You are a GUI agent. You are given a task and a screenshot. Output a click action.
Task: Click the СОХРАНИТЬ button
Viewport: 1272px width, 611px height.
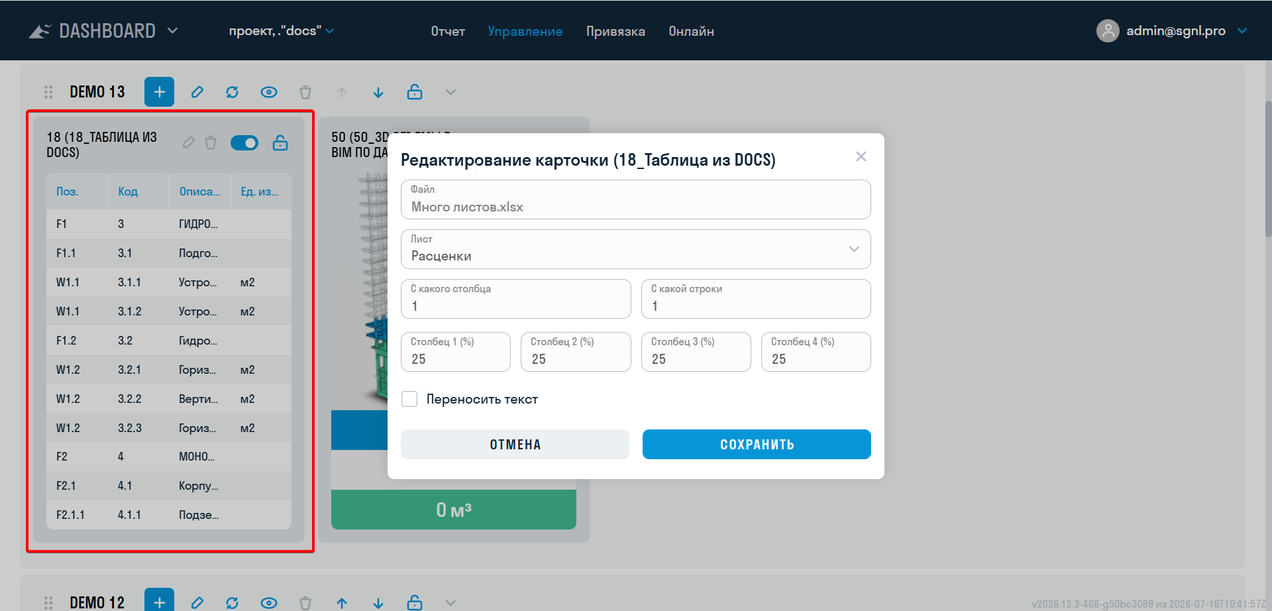click(x=757, y=444)
